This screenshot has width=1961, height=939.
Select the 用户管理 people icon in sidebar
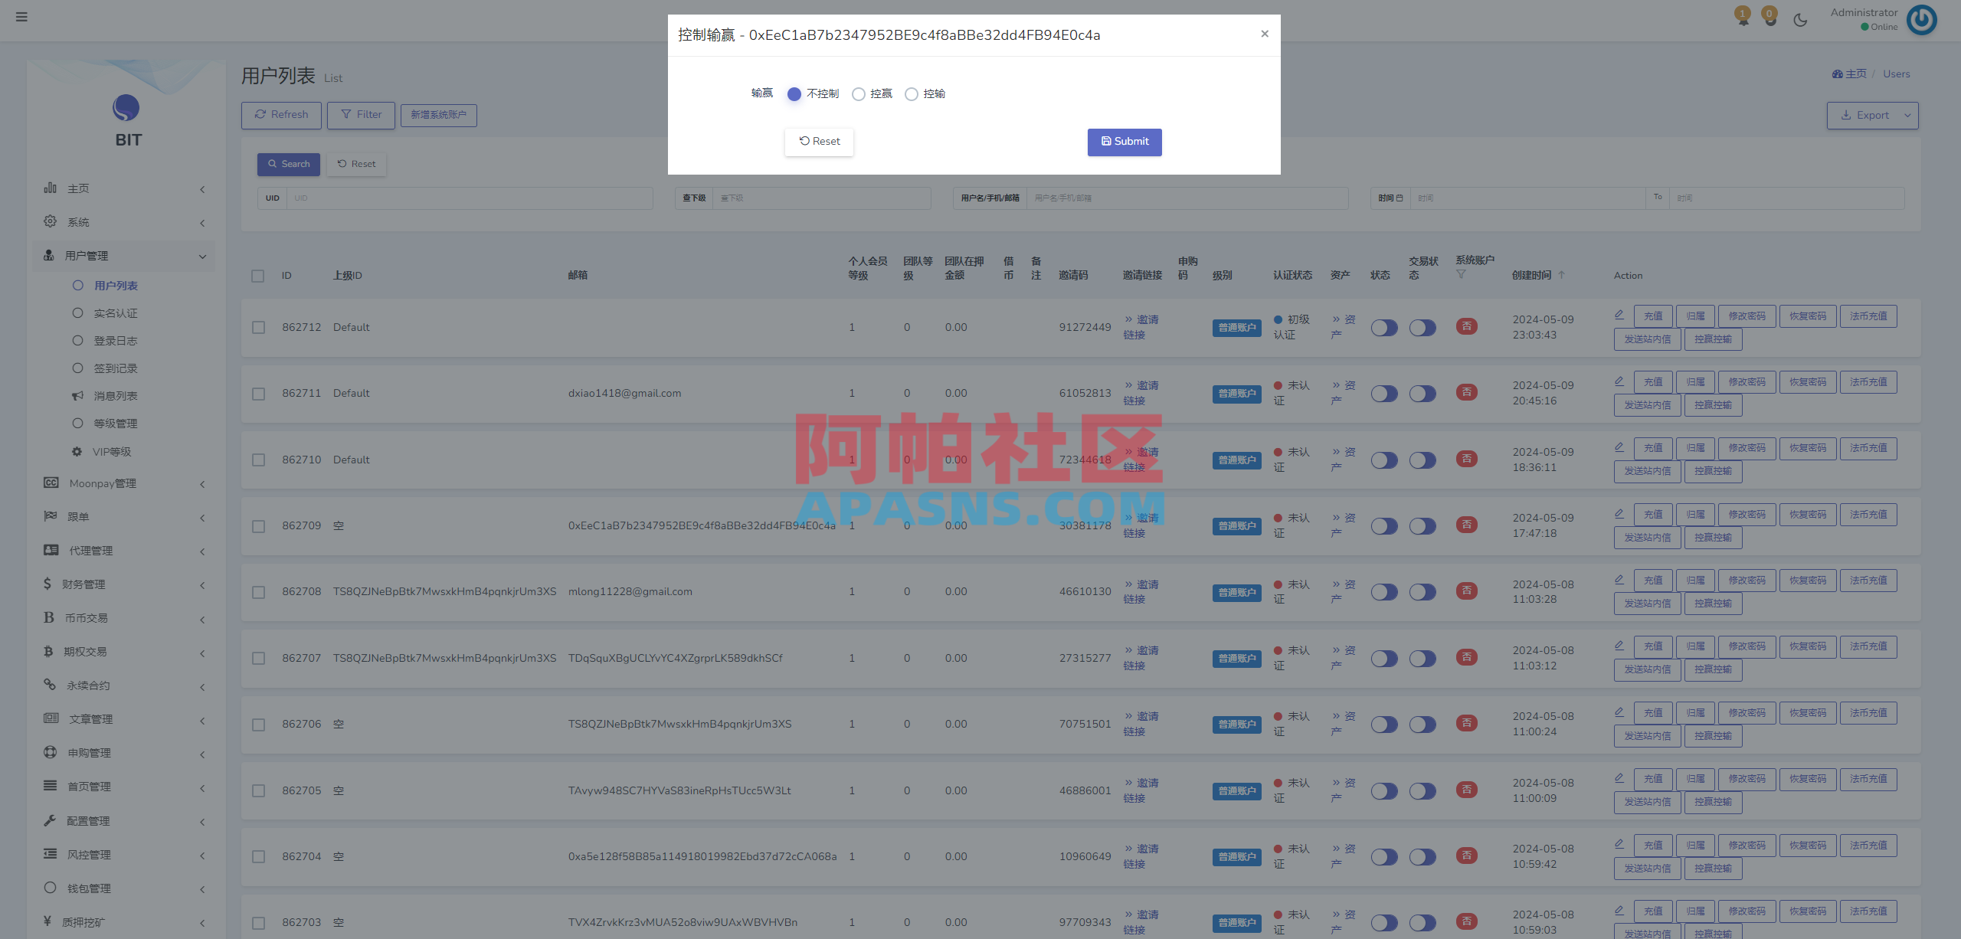tap(49, 255)
